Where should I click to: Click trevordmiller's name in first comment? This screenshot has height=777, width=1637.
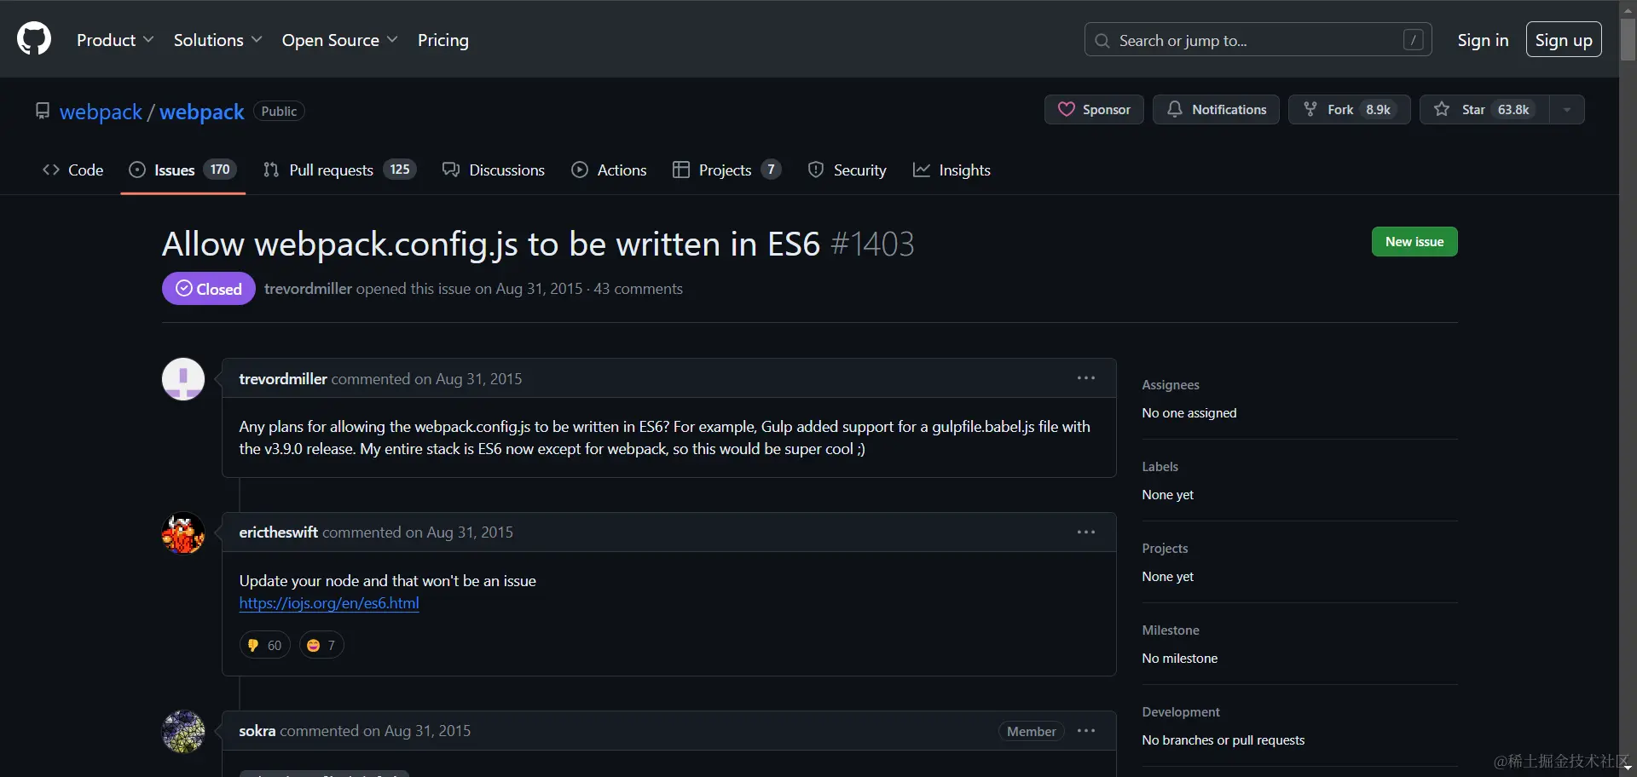coord(283,379)
